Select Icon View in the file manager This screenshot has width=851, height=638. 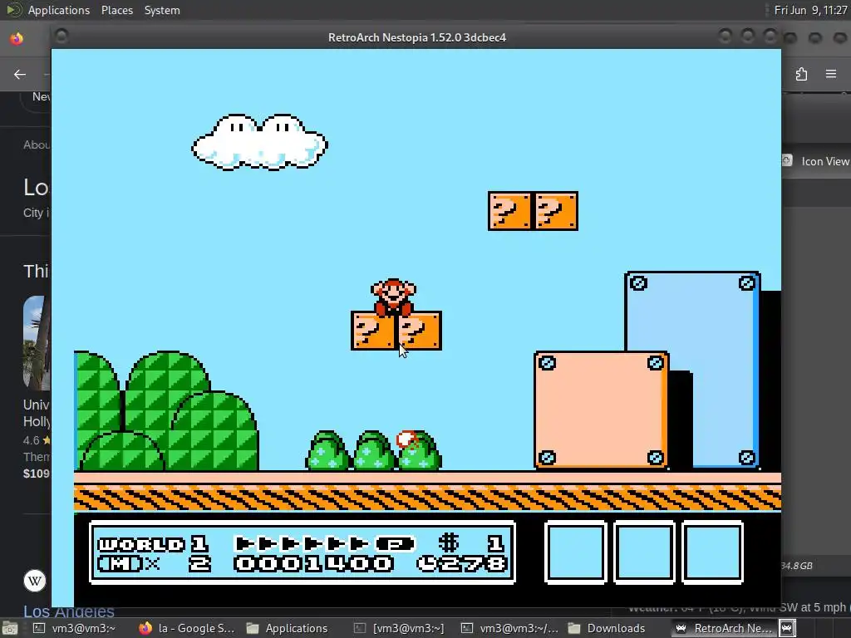pyautogui.click(x=824, y=161)
